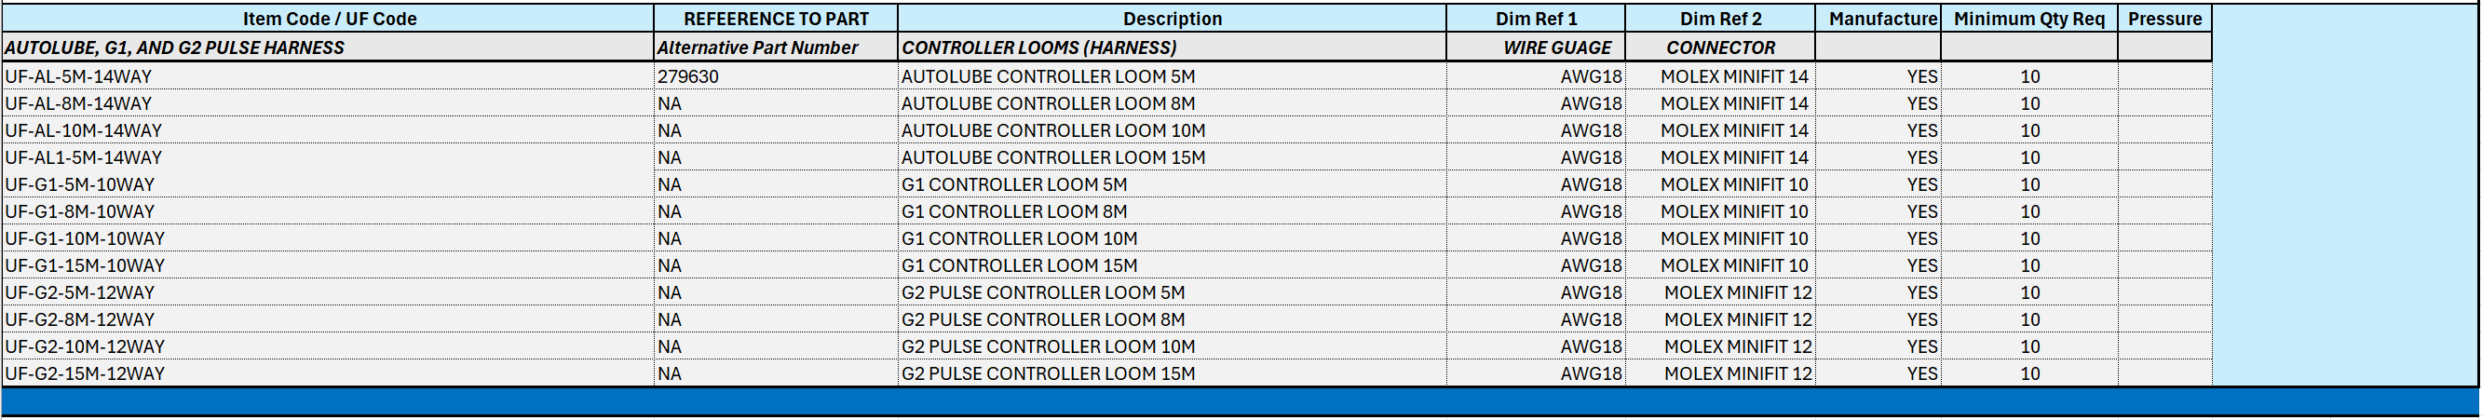Image resolution: width=2482 pixels, height=420 pixels.
Task: Click the REFEERENCE TO PART header cell
Action: [x=776, y=19]
